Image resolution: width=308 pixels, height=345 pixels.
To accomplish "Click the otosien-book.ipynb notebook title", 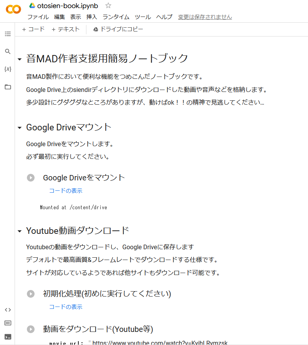I will [68, 6].
